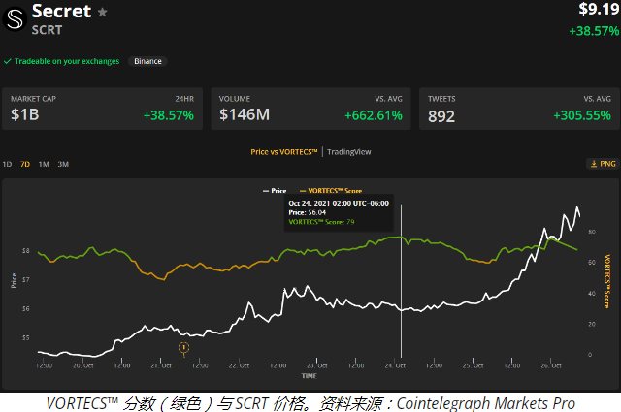
Task: Click the Secret logo icon
Action: click(15, 18)
